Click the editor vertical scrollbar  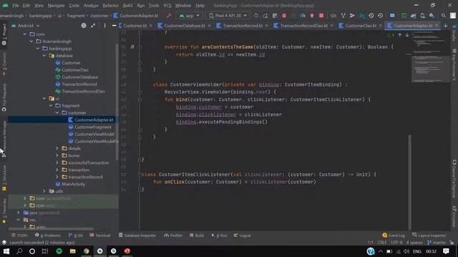(x=409, y=182)
